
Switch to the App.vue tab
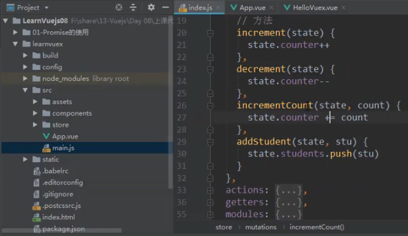click(252, 7)
